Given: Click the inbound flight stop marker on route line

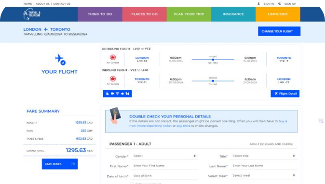Looking at the screenshot, I should [x=213, y=81].
